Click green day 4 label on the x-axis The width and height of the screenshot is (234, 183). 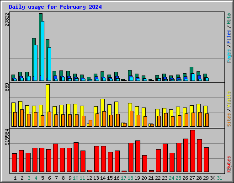pos(36,178)
